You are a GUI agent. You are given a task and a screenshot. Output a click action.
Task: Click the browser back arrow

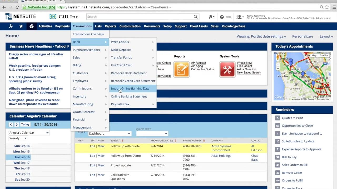point(4,7)
